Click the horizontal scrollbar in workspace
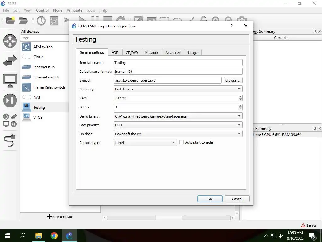This screenshot has width=322, height=242. pyautogui.click(x=169, y=218)
